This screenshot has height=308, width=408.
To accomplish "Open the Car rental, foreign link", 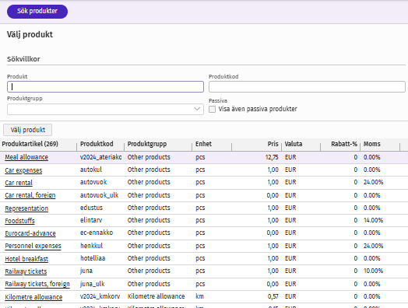I will coord(30,195).
